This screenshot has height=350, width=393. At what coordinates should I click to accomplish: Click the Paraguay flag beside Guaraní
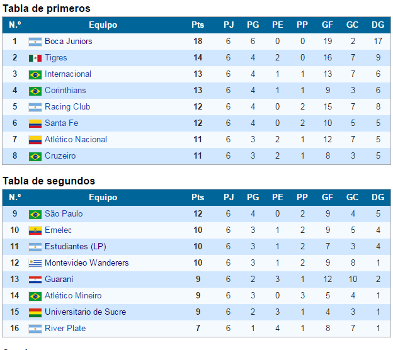(35, 279)
